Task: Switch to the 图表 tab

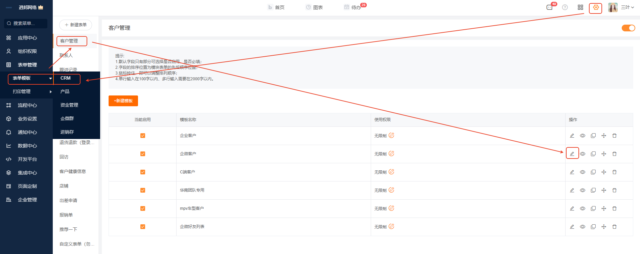Action: click(x=314, y=7)
